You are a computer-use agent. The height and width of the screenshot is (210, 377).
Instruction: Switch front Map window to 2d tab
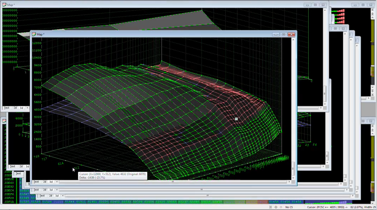(x=45, y=182)
